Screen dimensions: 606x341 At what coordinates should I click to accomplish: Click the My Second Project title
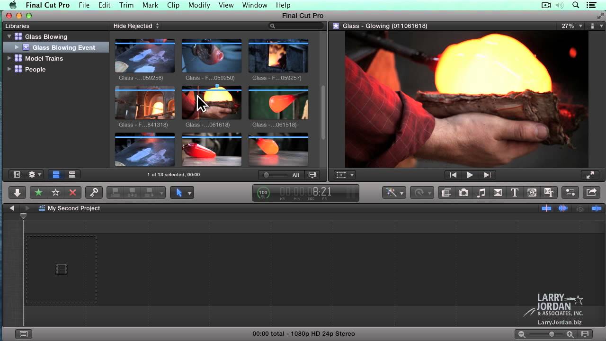coord(74,208)
